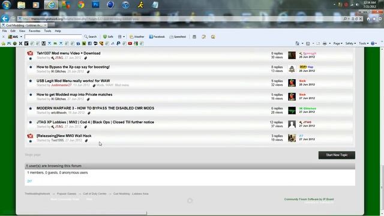The image size is (384, 216).
Task: Open Windows Explorer from the taskbar
Action: click(x=22, y=5)
